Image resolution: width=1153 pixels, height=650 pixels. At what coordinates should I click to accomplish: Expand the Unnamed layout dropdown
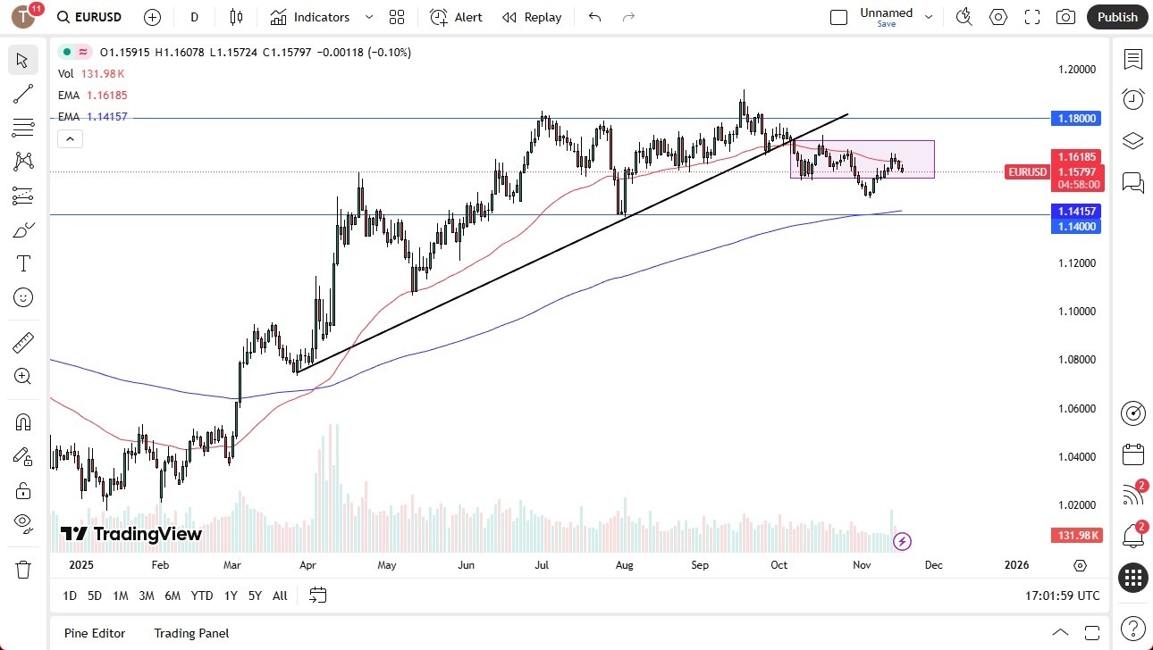[929, 16]
